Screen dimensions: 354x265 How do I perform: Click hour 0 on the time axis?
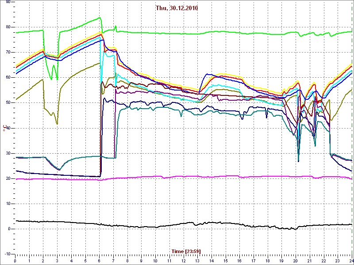15,261
